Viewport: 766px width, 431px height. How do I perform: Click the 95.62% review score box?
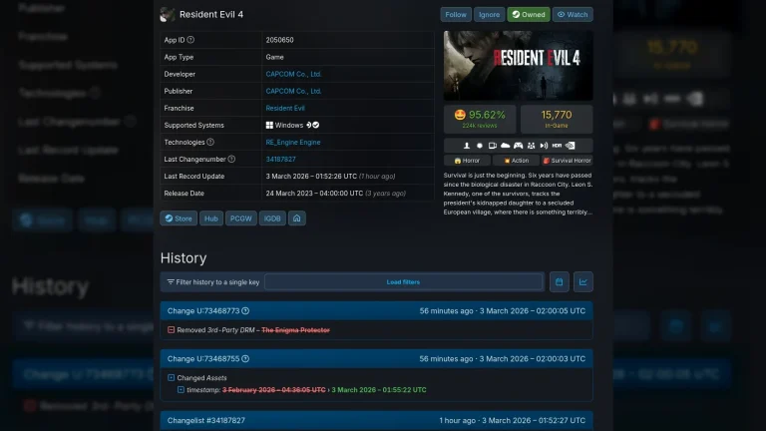click(x=480, y=119)
